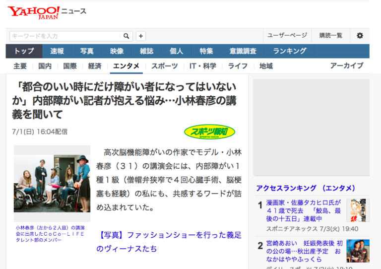Viewport: 381px width, 269px height.
Task: Open settings via the gear icon
Action: (x=360, y=36)
